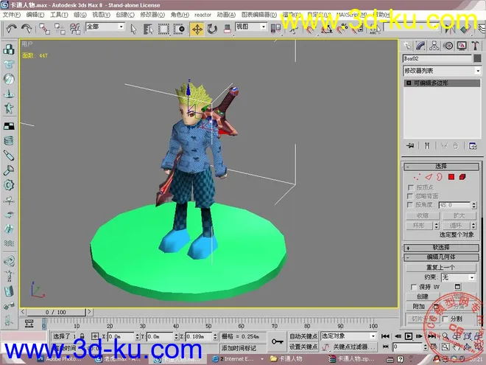Collapse the 选择 rollout header
This screenshot has width=486, height=365.
[441, 167]
